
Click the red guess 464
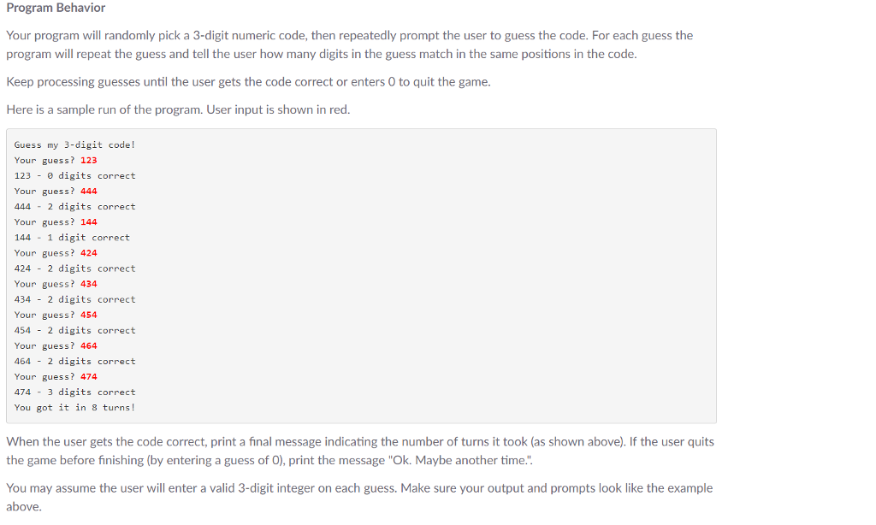pyautogui.click(x=89, y=345)
